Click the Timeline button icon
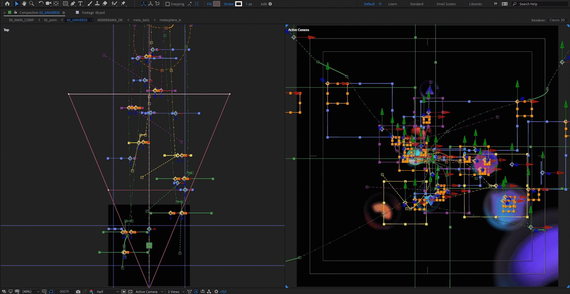Viewport: 570px width, 294px height. [203, 291]
